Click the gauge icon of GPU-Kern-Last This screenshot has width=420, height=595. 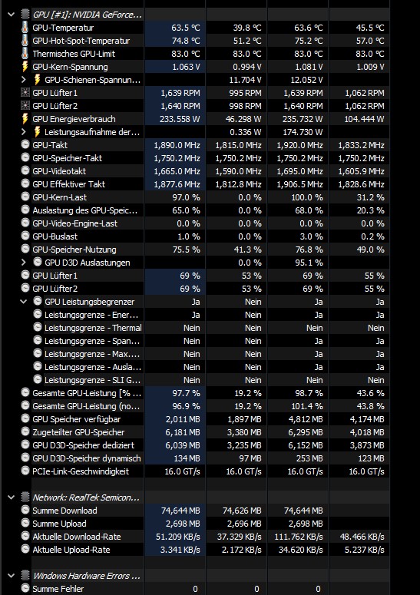click(25, 197)
